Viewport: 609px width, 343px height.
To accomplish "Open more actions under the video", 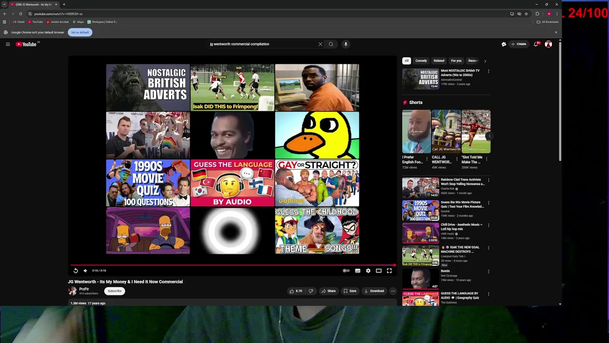I will coord(393,291).
